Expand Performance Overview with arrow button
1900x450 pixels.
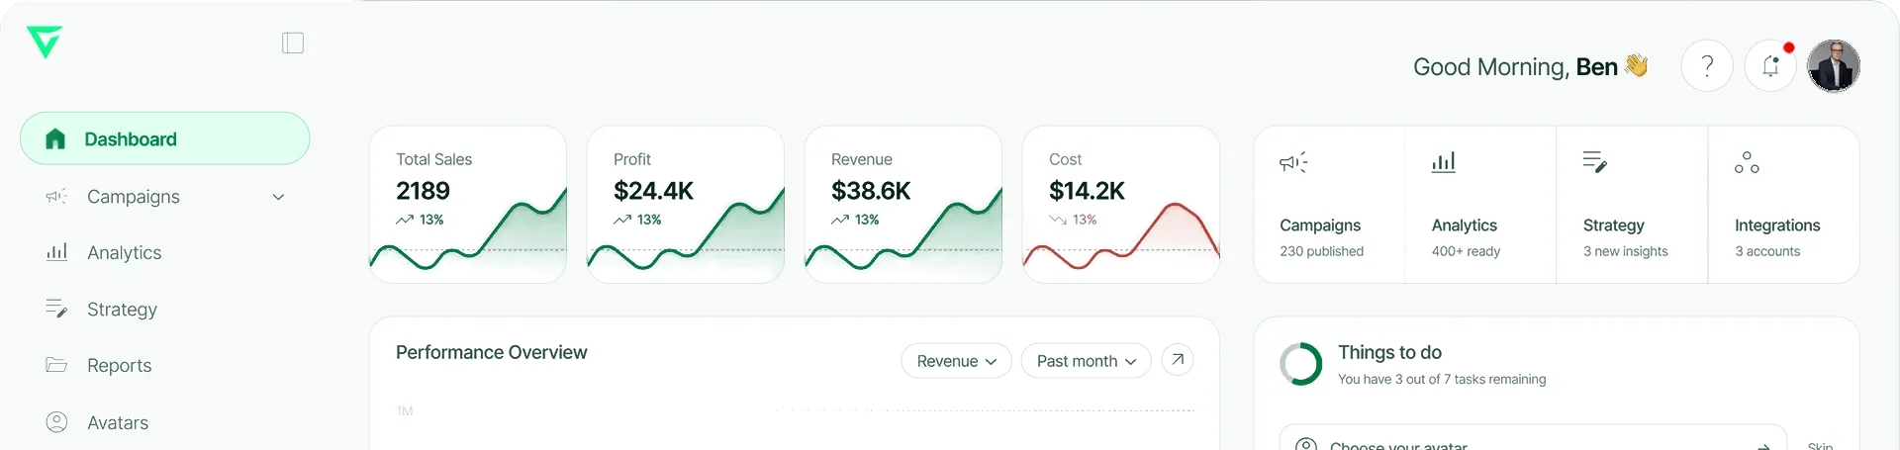pyautogui.click(x=1178, y=360)
